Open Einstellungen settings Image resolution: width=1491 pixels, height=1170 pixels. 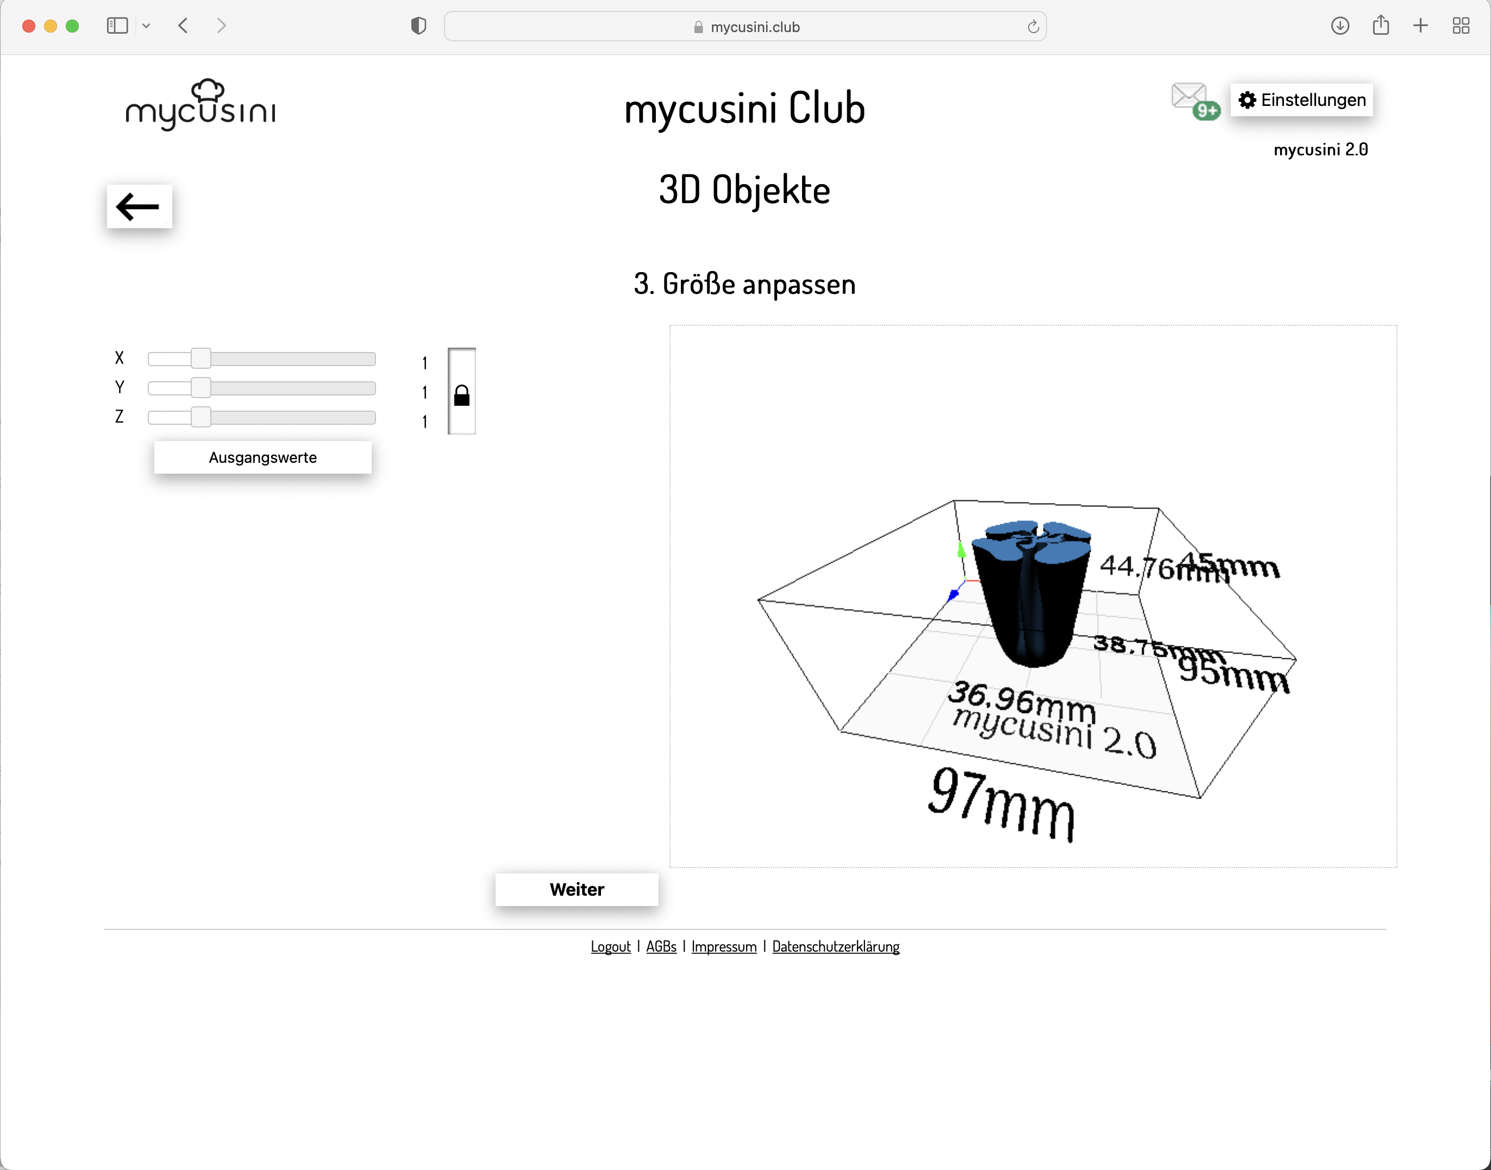(1301, 100)
